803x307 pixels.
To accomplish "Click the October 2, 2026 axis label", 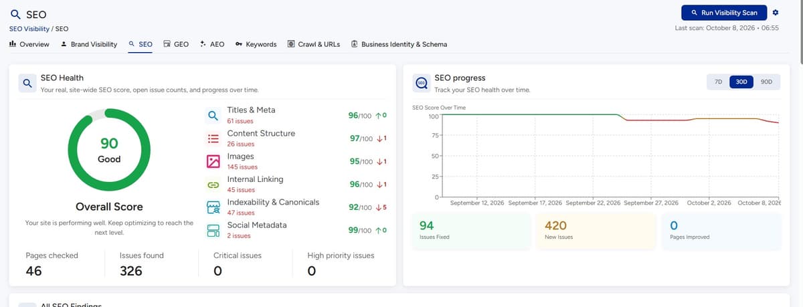I will coord(709,203).
